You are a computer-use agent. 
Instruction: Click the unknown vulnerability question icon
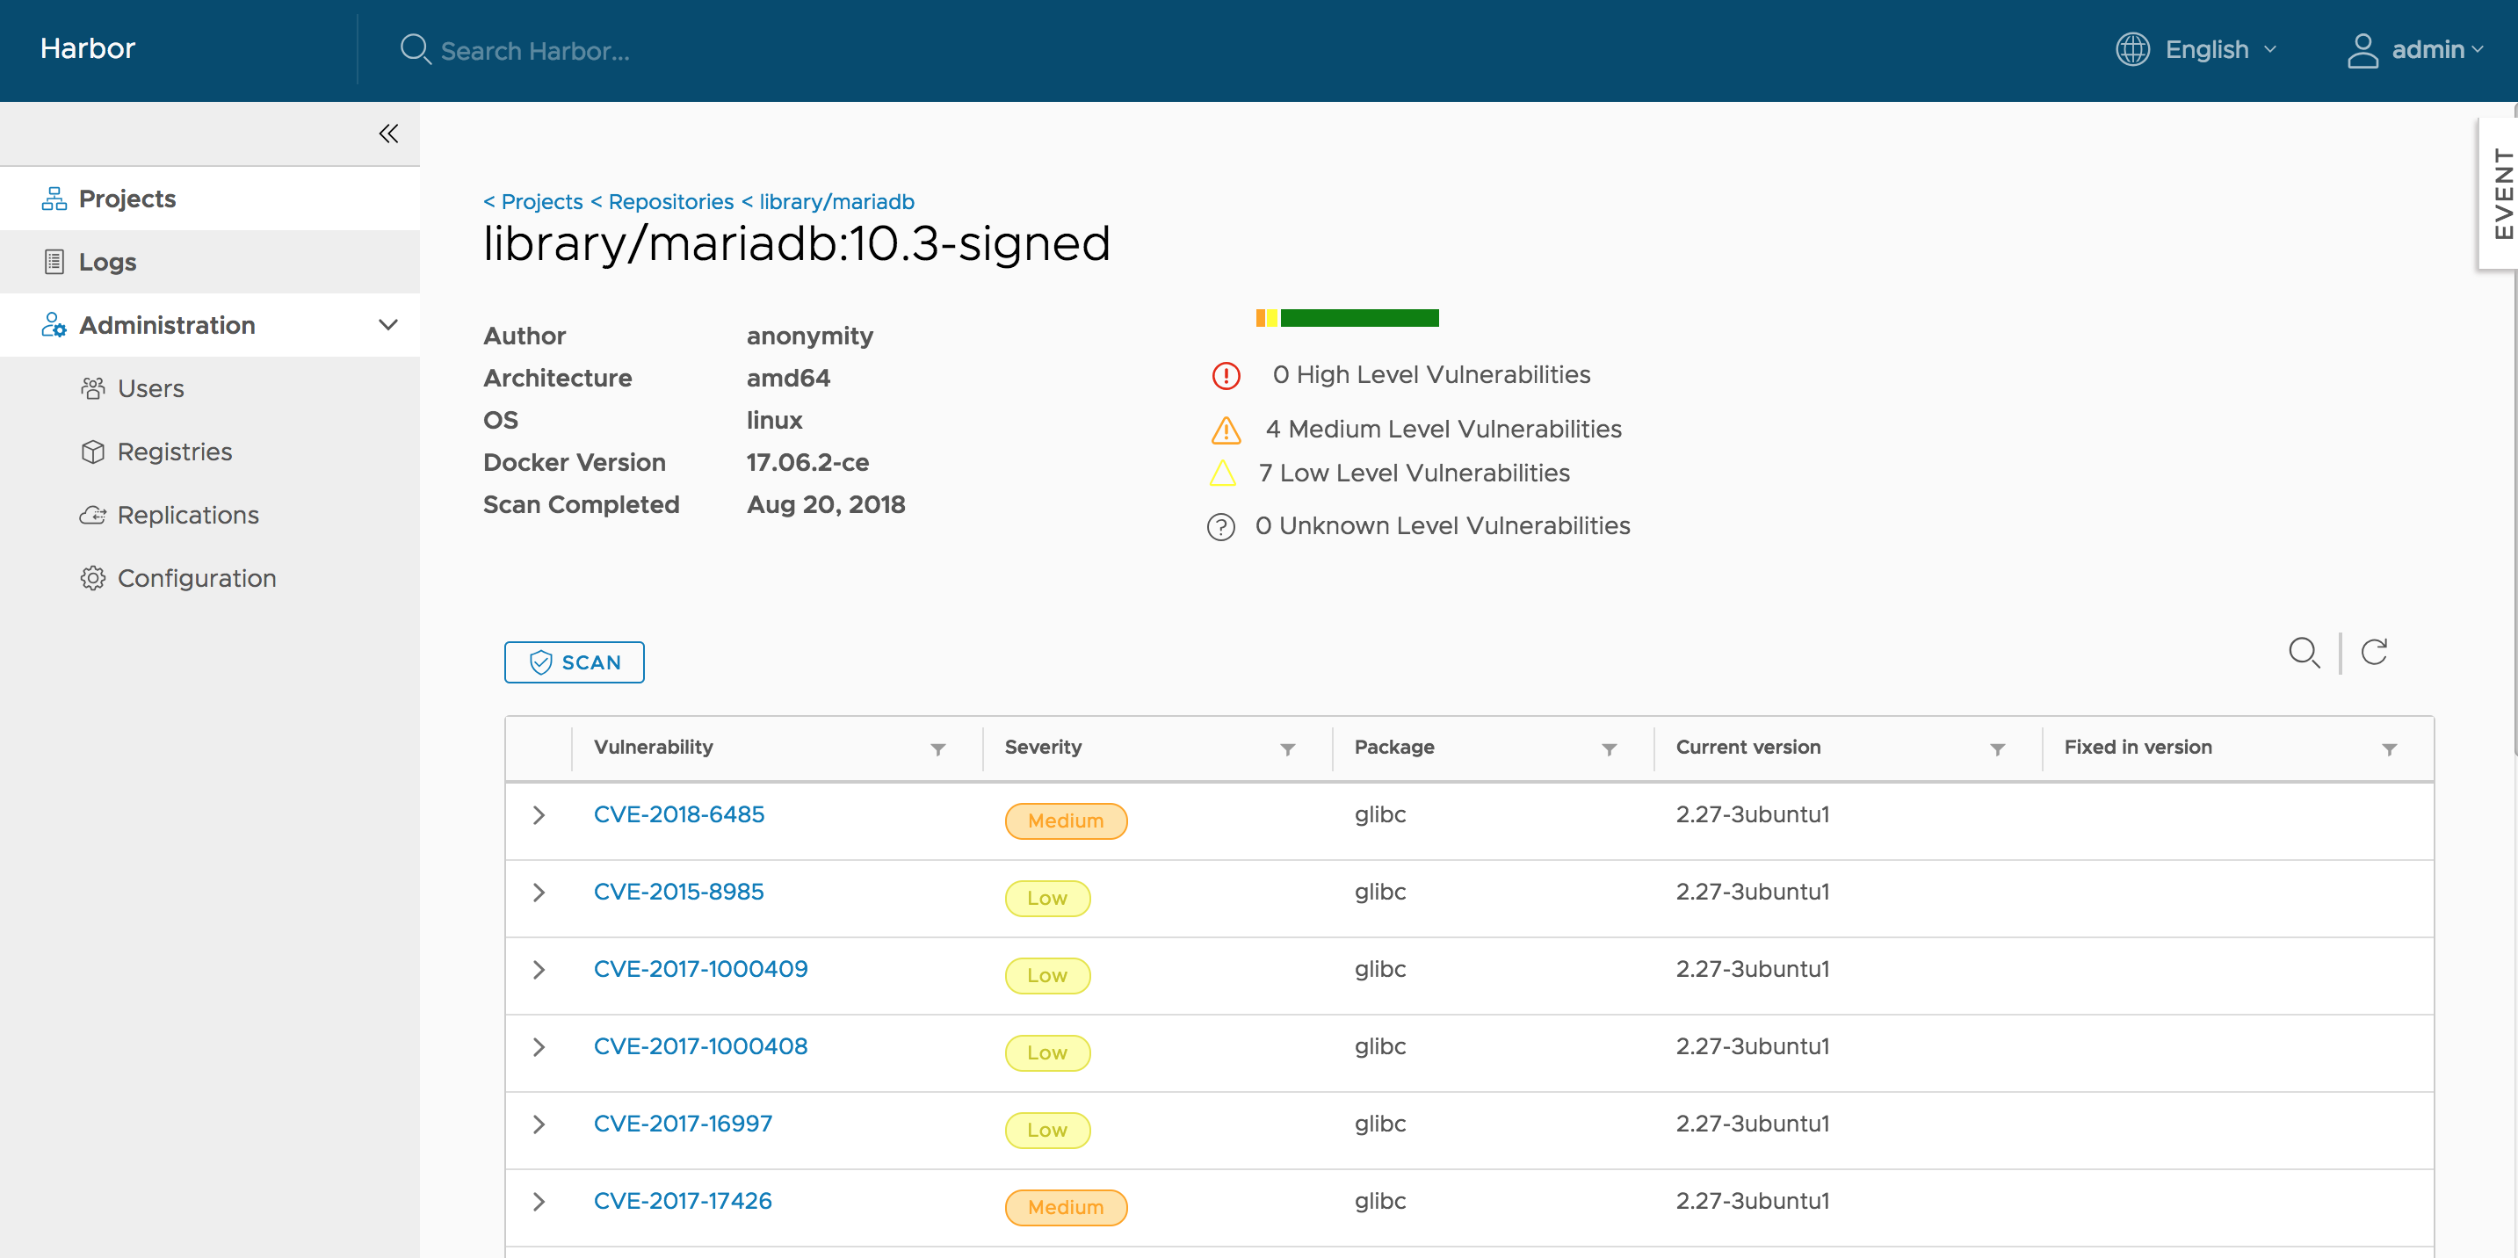[1219, 527]
